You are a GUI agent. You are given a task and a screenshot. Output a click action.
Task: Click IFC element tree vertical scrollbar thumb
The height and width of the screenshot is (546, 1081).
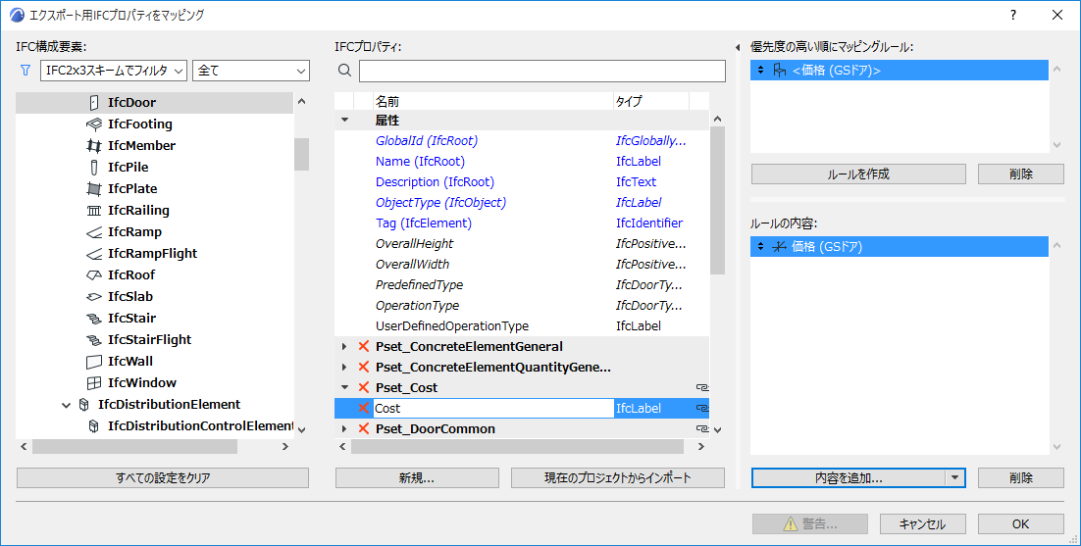[301, 154]
